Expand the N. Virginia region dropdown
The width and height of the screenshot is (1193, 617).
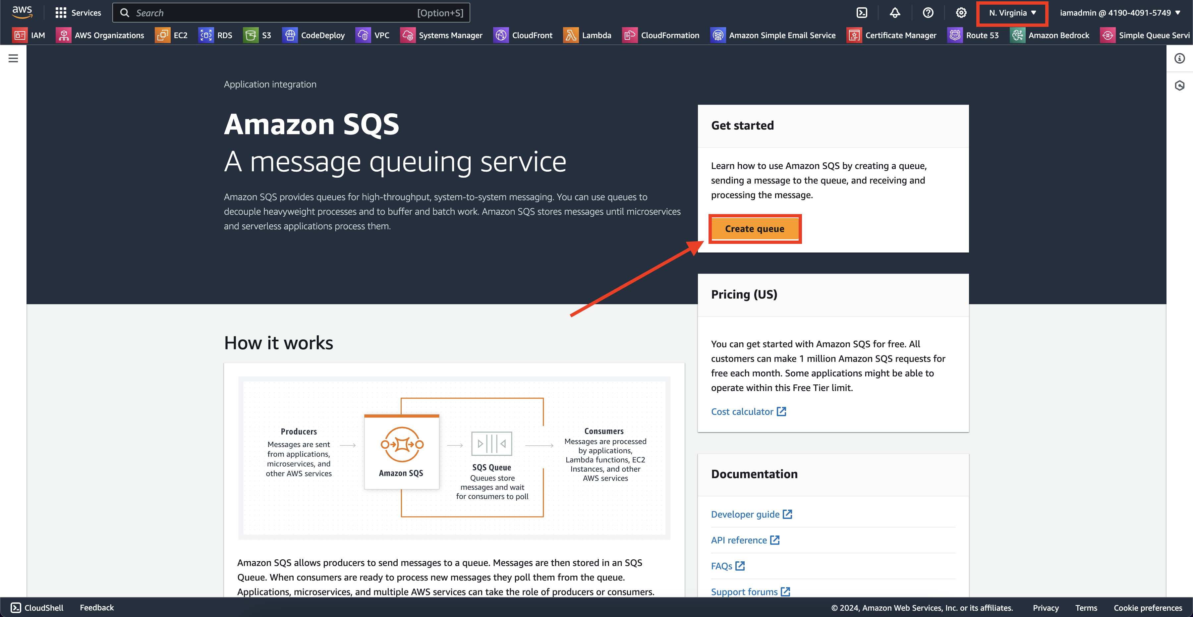(1012, 13)
